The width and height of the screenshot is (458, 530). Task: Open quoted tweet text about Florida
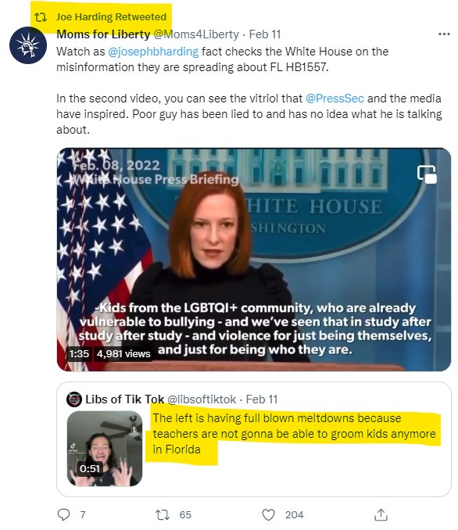coord(294,434)
